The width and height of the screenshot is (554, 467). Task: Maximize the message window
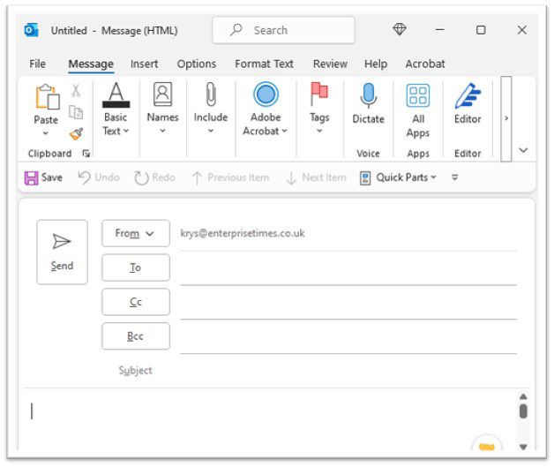pyautogui.click(x=481, y=30)
